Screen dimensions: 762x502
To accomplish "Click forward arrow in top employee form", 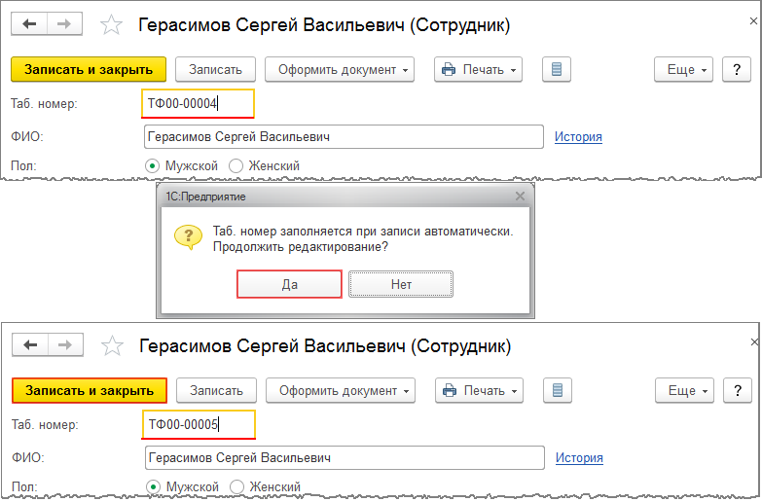I will 64,23.
